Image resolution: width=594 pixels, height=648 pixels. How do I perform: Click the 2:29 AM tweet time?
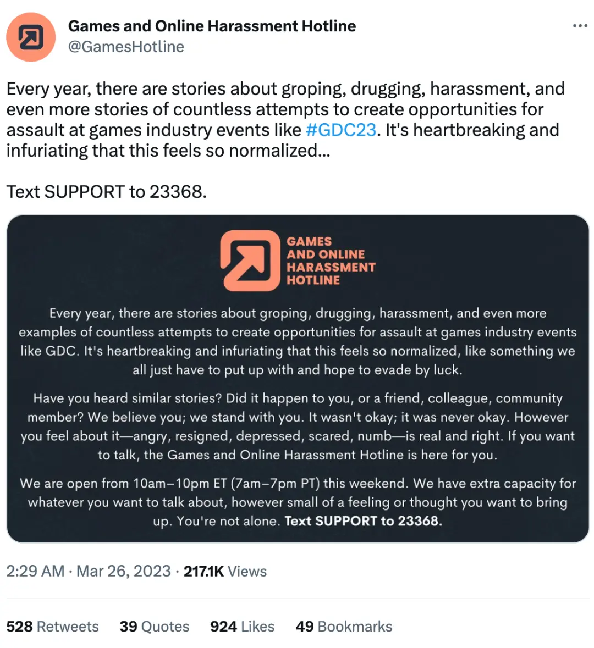click(x=35, y=571)
